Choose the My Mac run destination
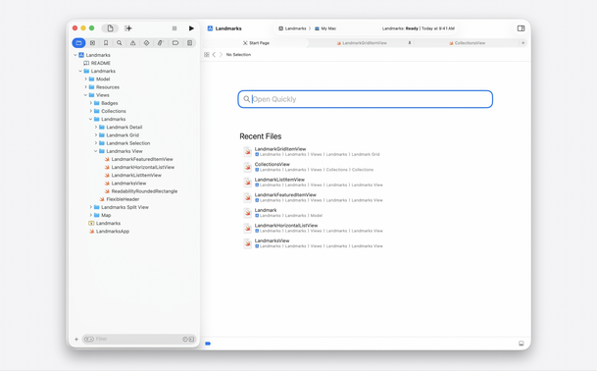The image size is (597, 371). (x=325, y=28)
